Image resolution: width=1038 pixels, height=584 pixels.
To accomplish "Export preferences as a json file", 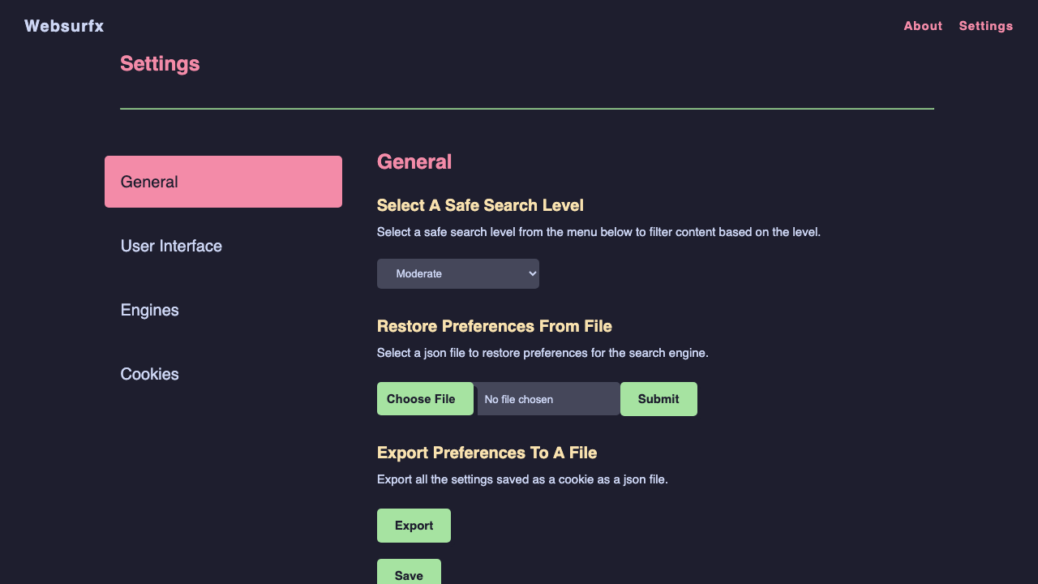I will [414, 526].
